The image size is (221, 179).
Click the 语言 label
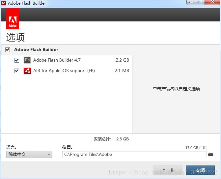pos(11,148)
